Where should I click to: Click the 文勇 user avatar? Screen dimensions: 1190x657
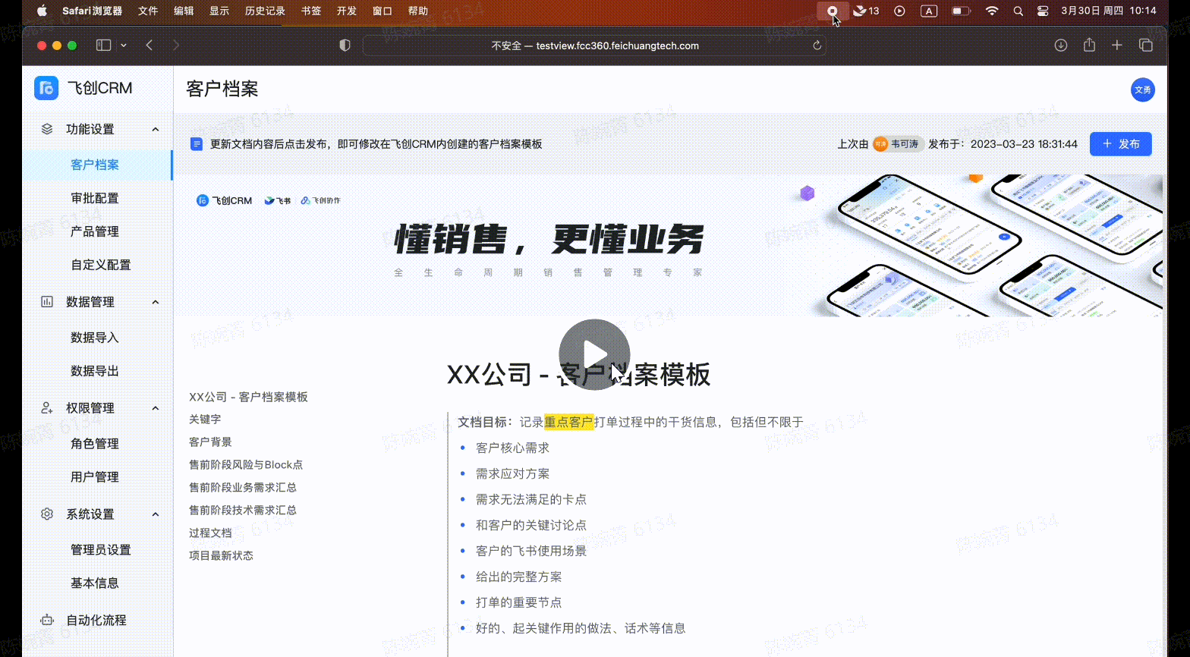click(1142, 90)
